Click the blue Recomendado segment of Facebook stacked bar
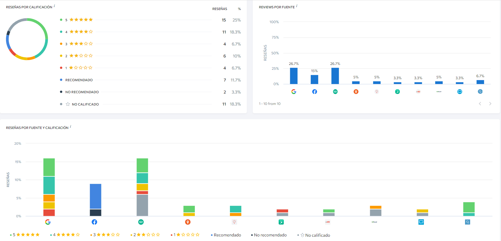Screen dimensions: 501x241 point(95,196)
